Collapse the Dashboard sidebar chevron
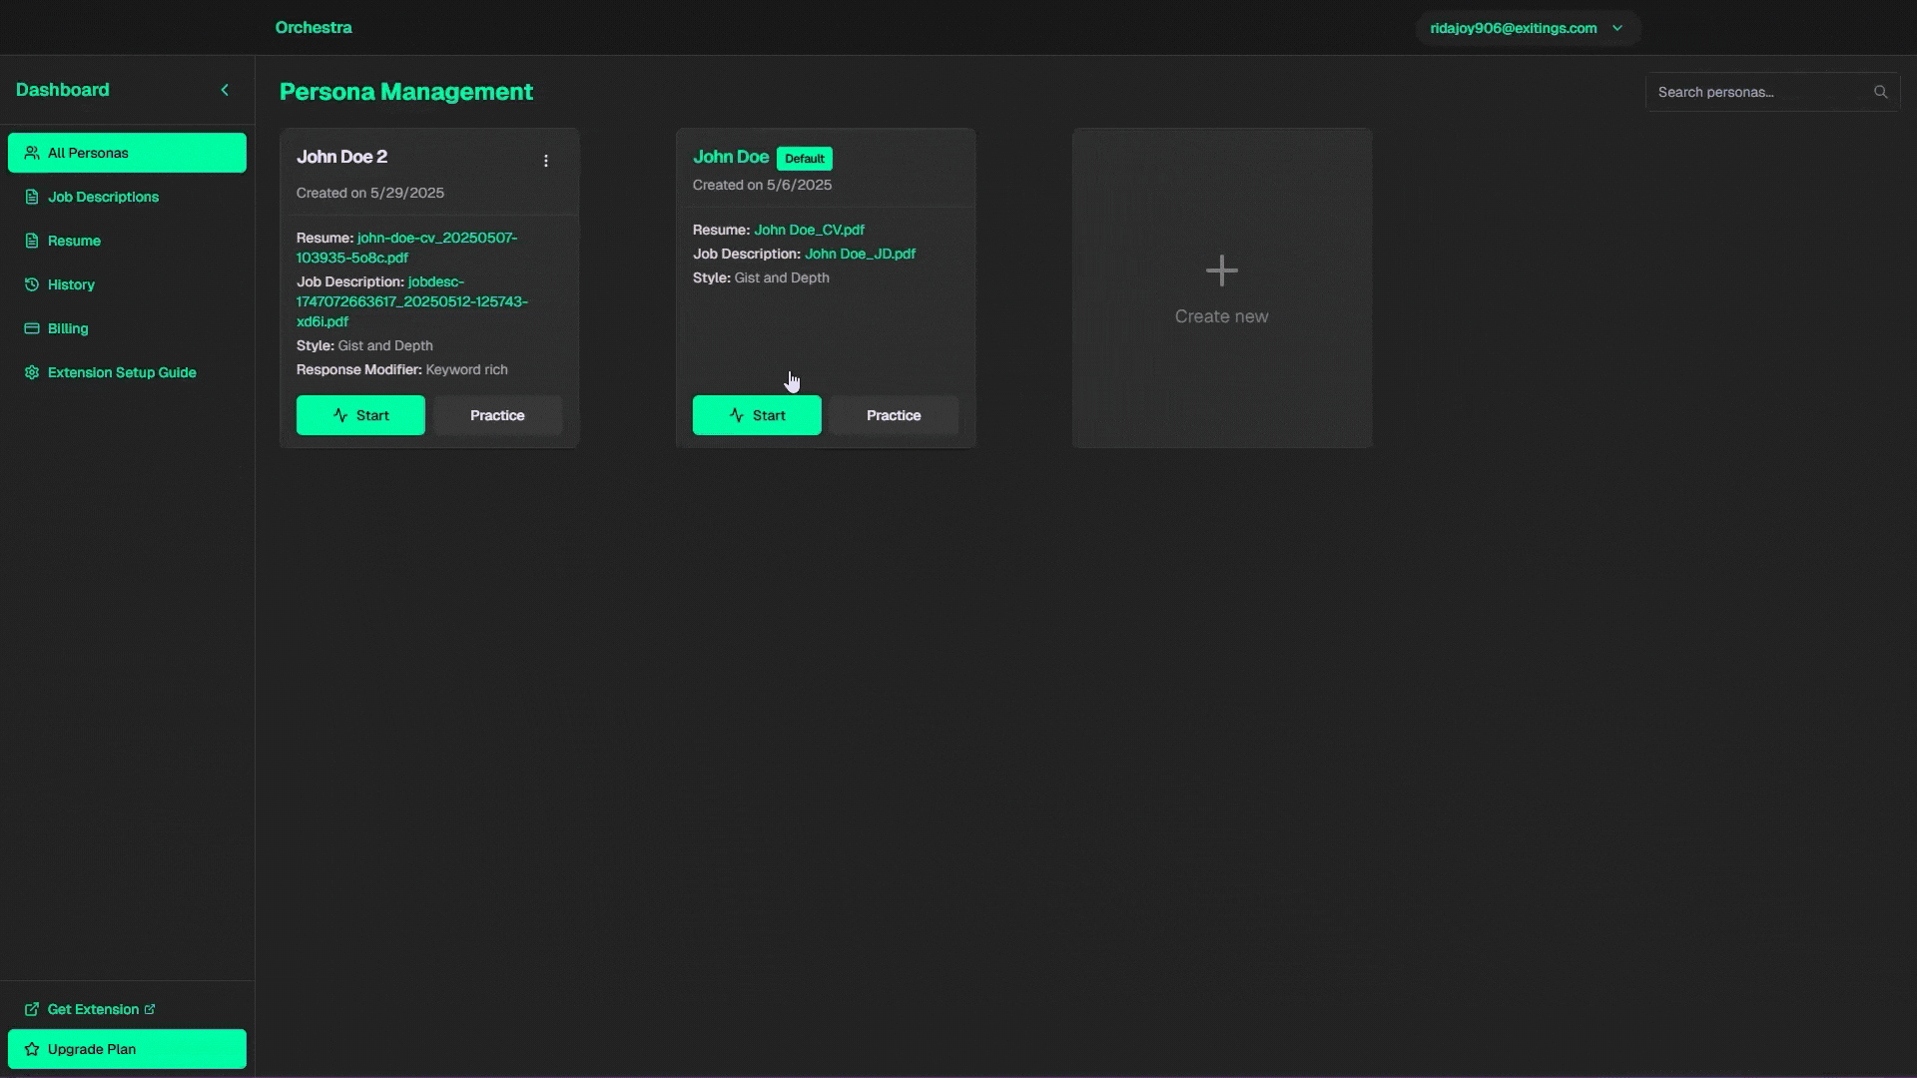 click(225, 90)
